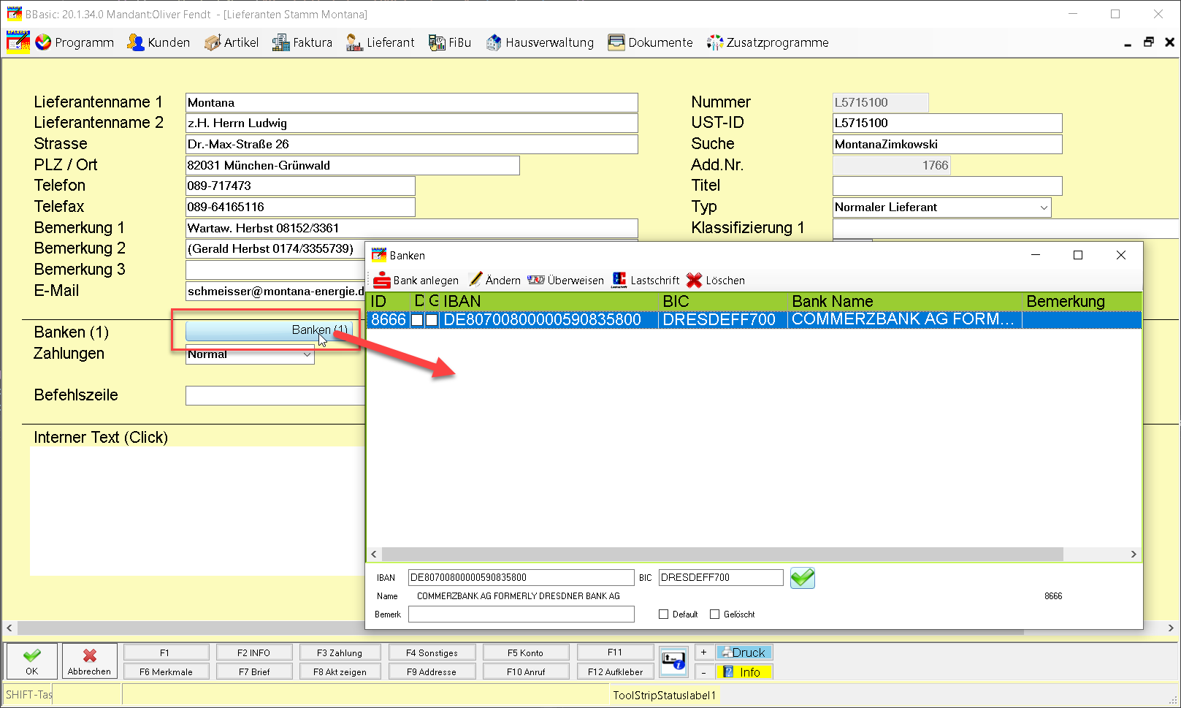Confirm bank entry with green checkmark
Viewport: 1181px width, 708px height.
(x=802, y=578)
